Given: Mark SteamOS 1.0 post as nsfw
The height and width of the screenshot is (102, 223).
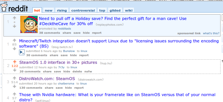Looking at the screenshot, I should [x=88, y=71].
